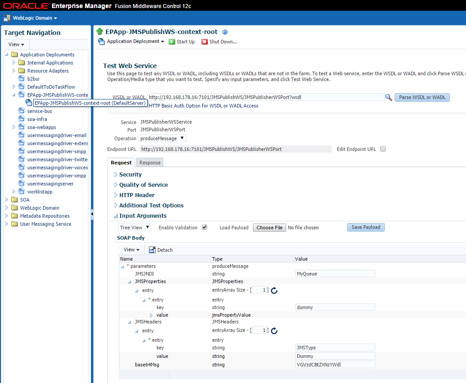Toggle Edit Endpoint URL checkbox
This screenshot has width=466, height=383.
[x=383, y=149]
